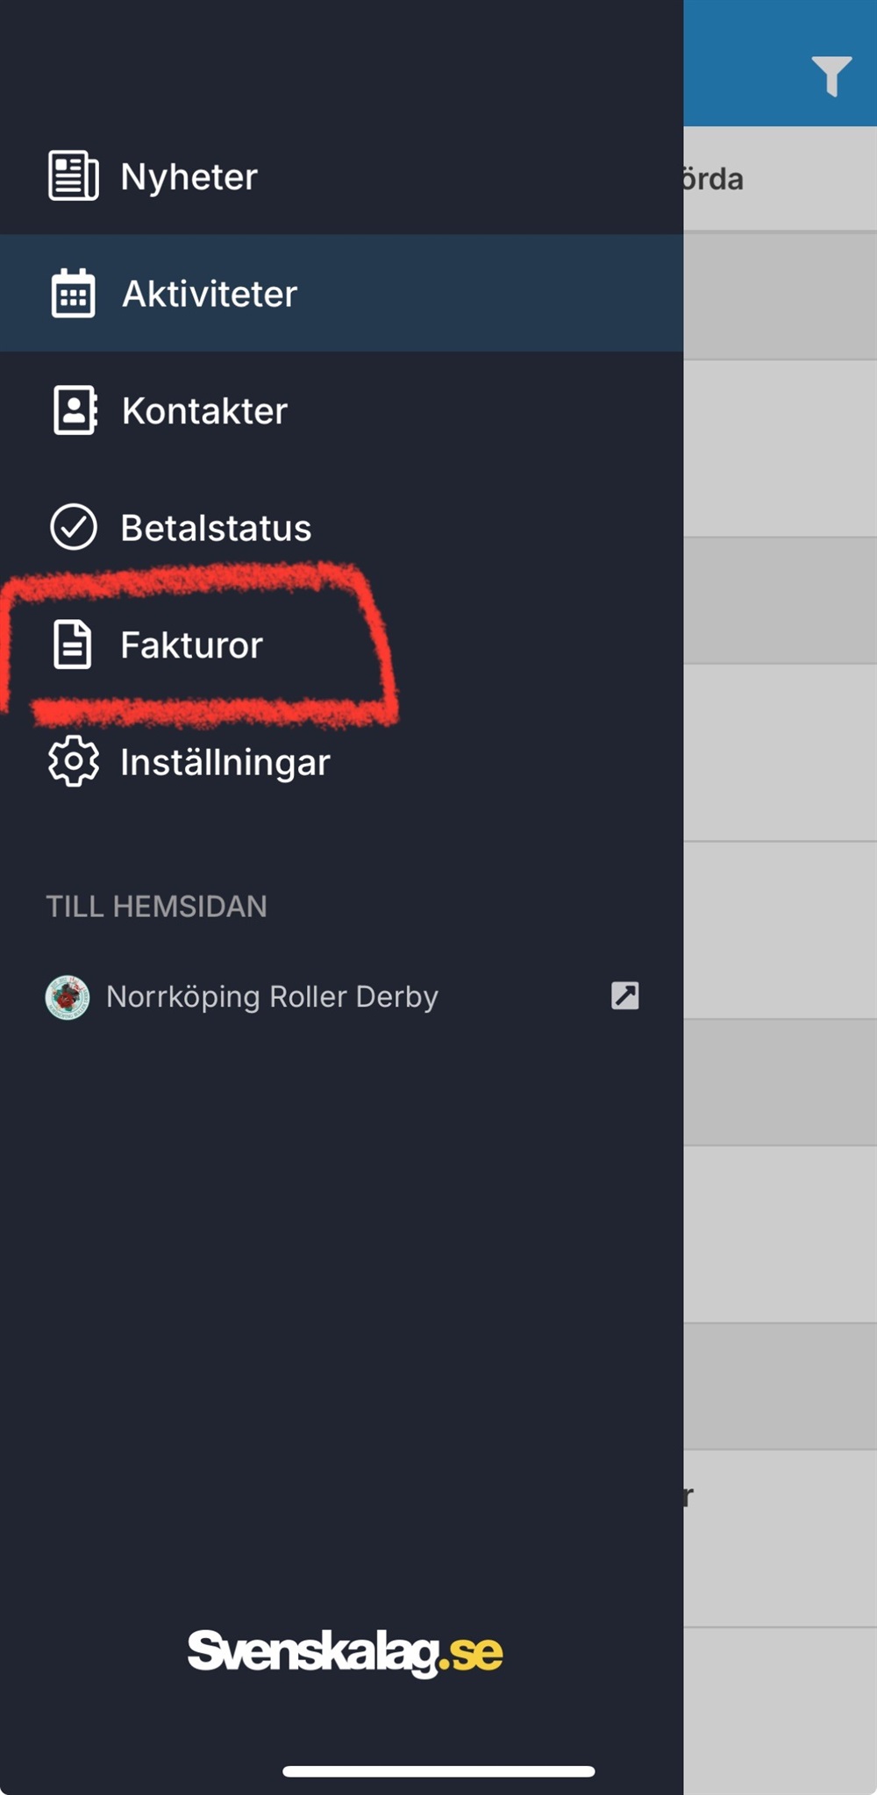
Task: Select Aktiviteter in the side menu
Action: click(210, 294)
